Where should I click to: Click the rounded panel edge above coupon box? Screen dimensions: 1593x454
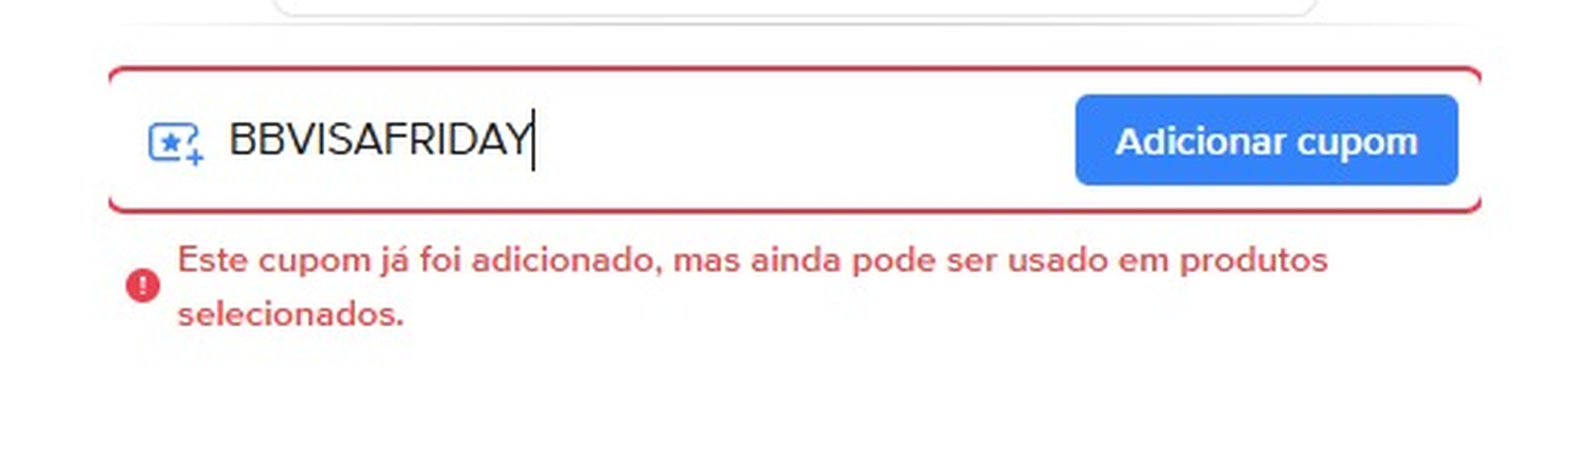795,11
